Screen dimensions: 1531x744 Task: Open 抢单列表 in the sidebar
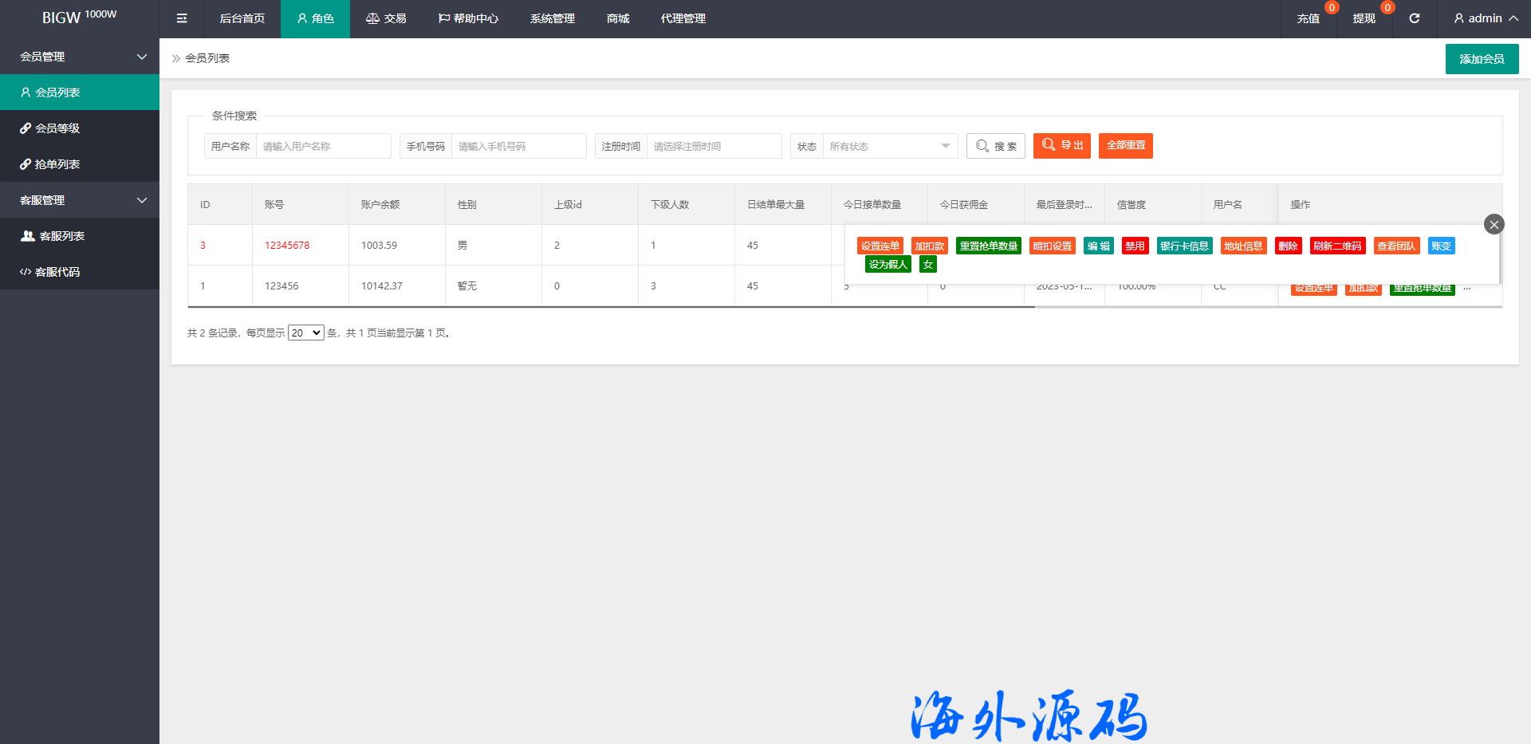(x=57, y=164)
